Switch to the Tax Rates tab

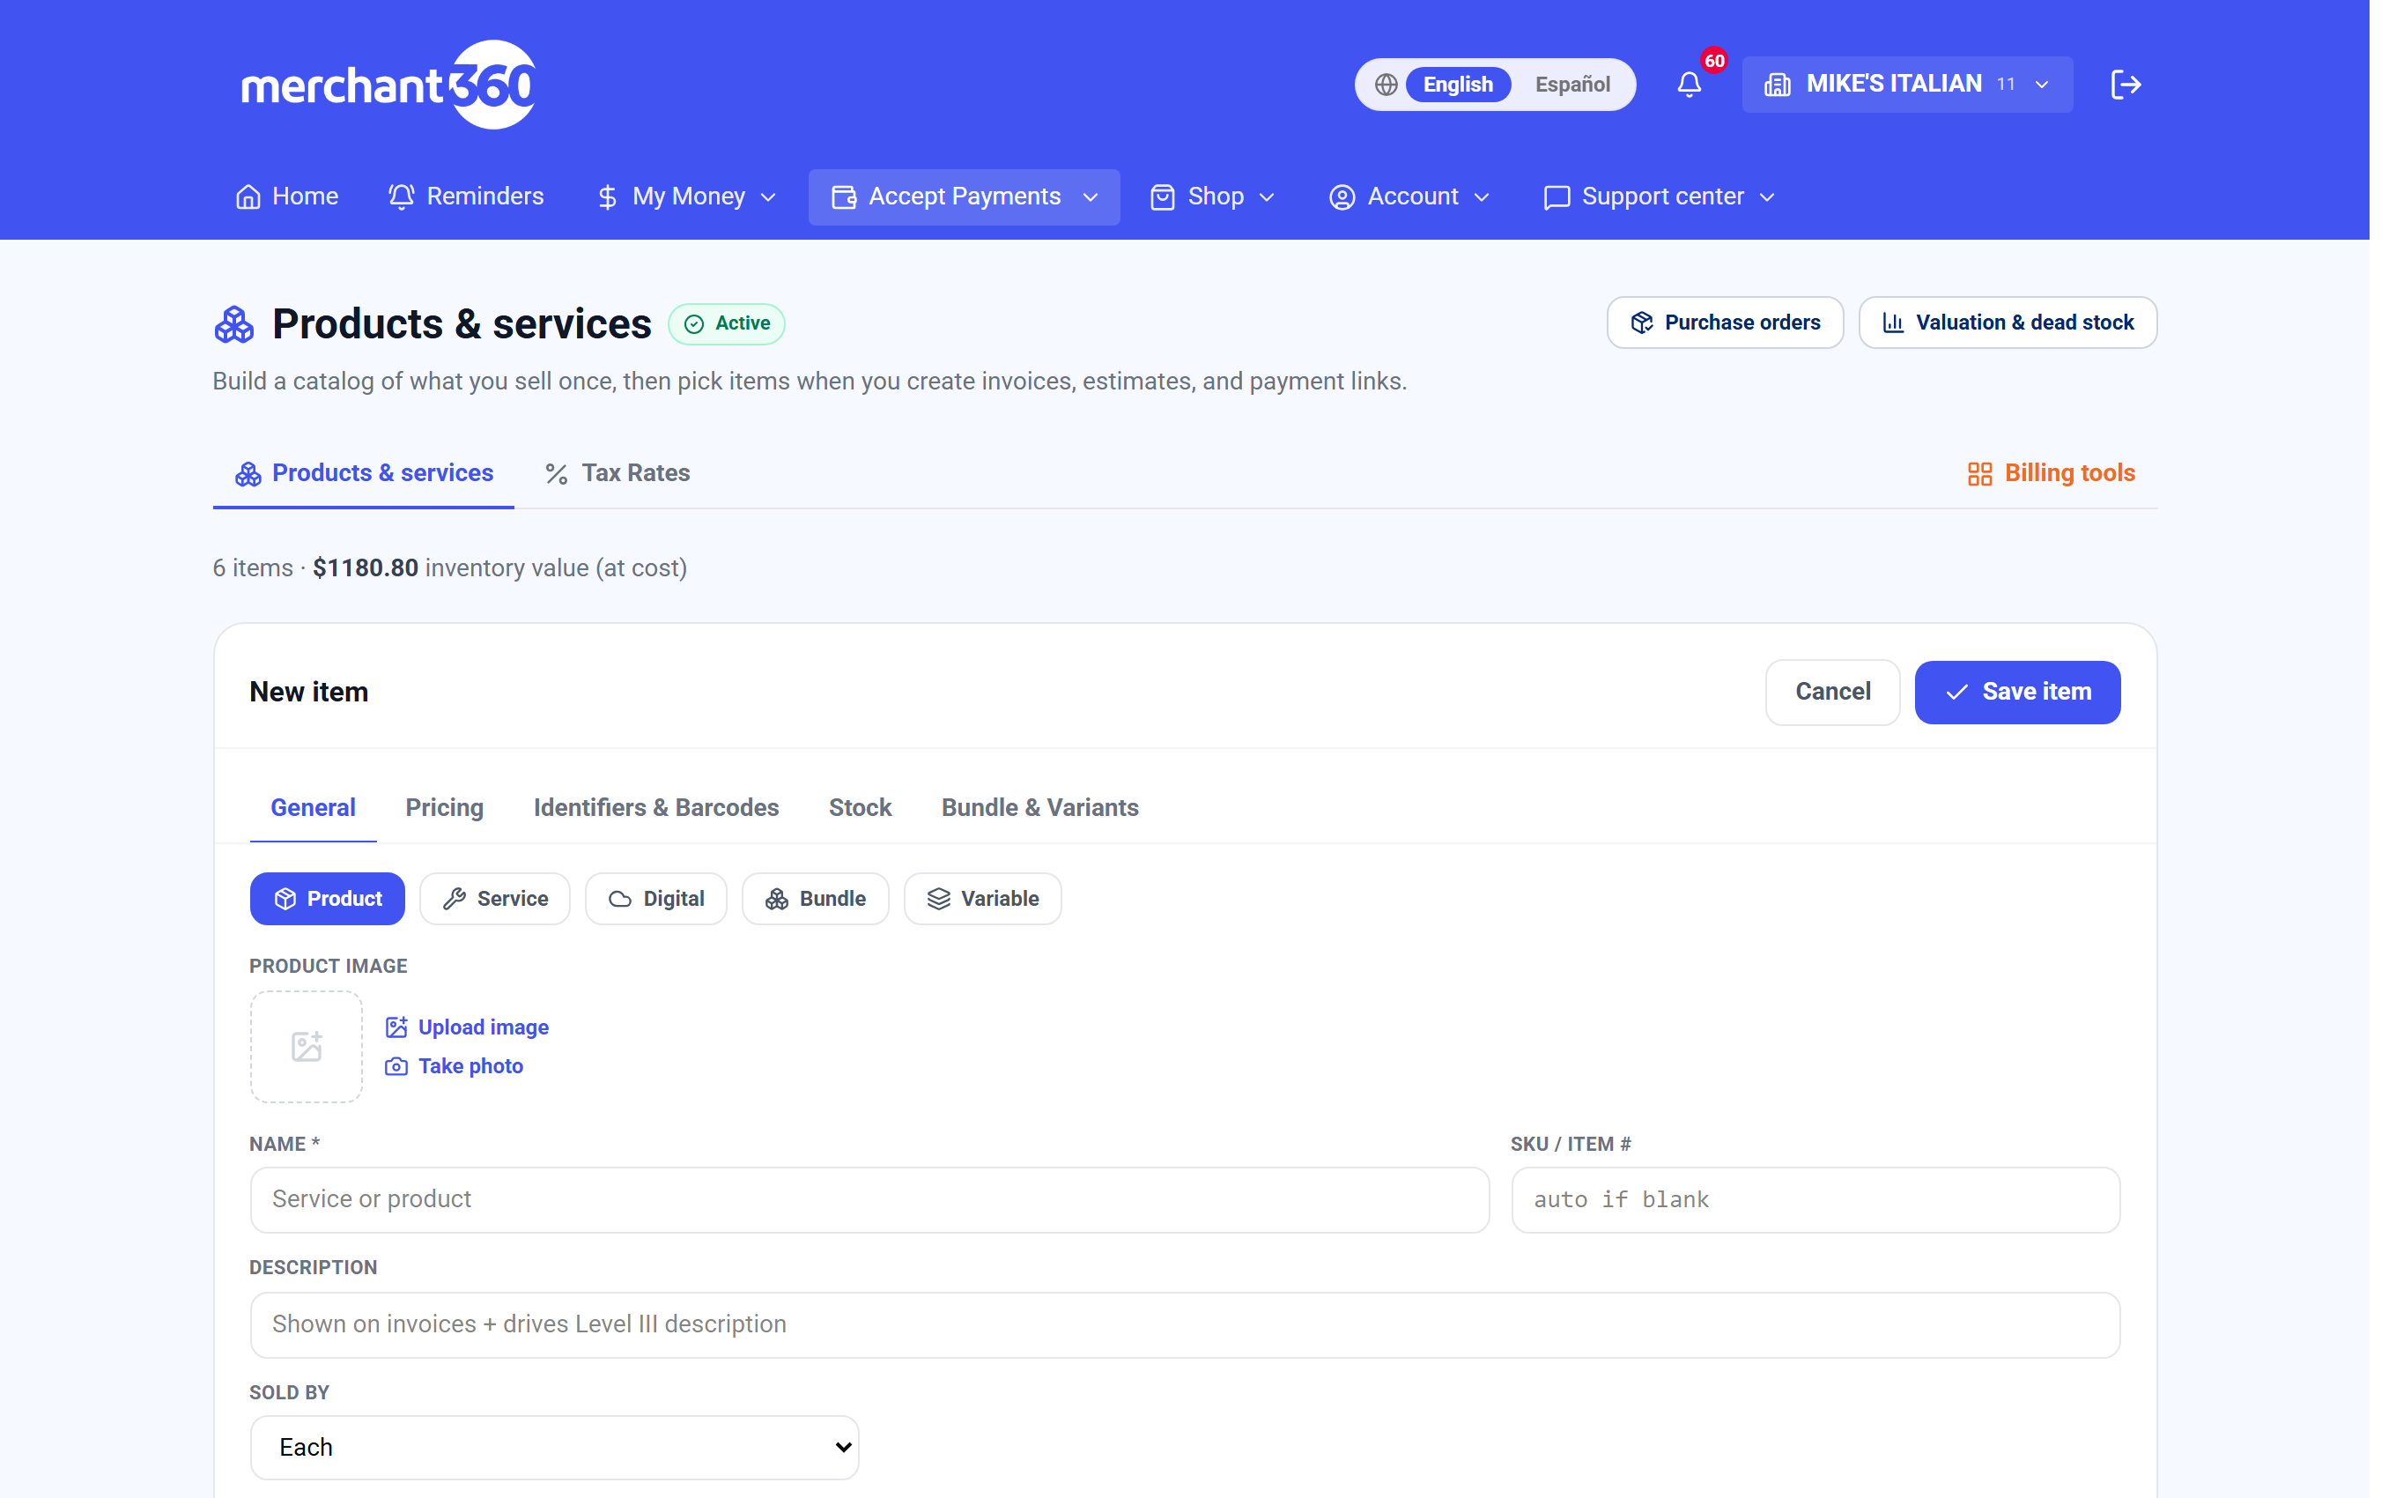[x=617, y=473]
